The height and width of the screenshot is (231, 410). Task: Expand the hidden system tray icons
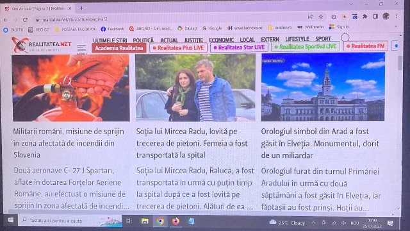313,223
